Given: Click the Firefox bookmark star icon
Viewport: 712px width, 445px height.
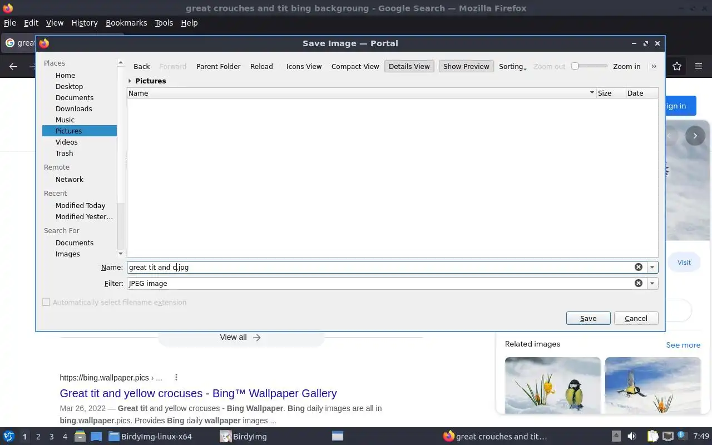Looking at the screenshot, I should [x=677, y=66].
